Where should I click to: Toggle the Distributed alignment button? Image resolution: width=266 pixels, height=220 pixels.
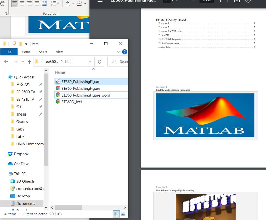(44, 3)
